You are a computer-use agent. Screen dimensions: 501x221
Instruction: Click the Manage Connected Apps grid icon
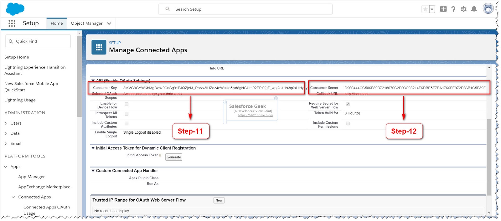99,47
